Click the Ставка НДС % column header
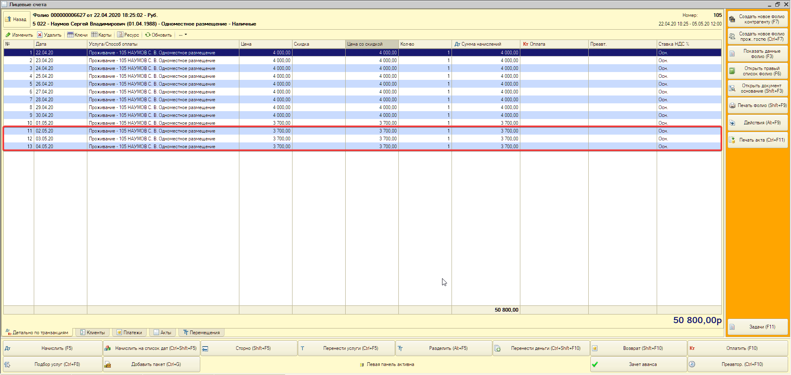This screenshot has height=375, width=791. pos(689,44)
